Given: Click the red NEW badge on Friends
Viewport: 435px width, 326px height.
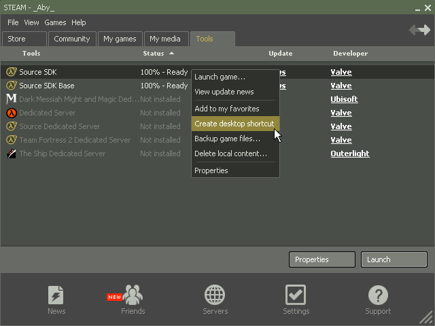Looking at the screenshot, I should pyautogui.click(x=115, y=297).
